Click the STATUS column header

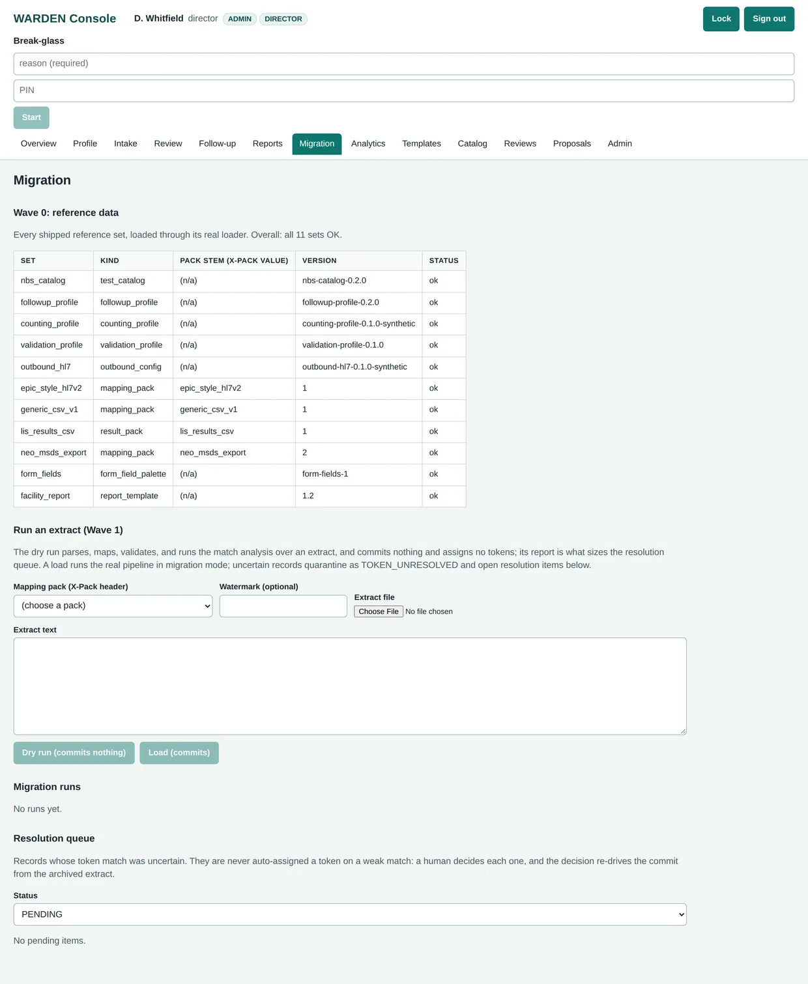coord(444,260)
